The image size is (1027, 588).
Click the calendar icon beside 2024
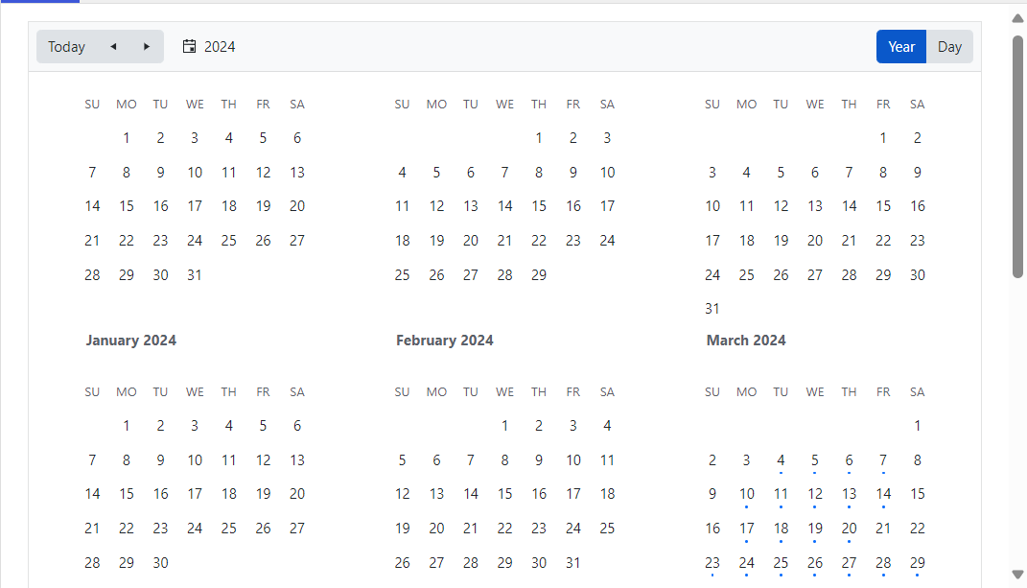click(x=190, y=47)
